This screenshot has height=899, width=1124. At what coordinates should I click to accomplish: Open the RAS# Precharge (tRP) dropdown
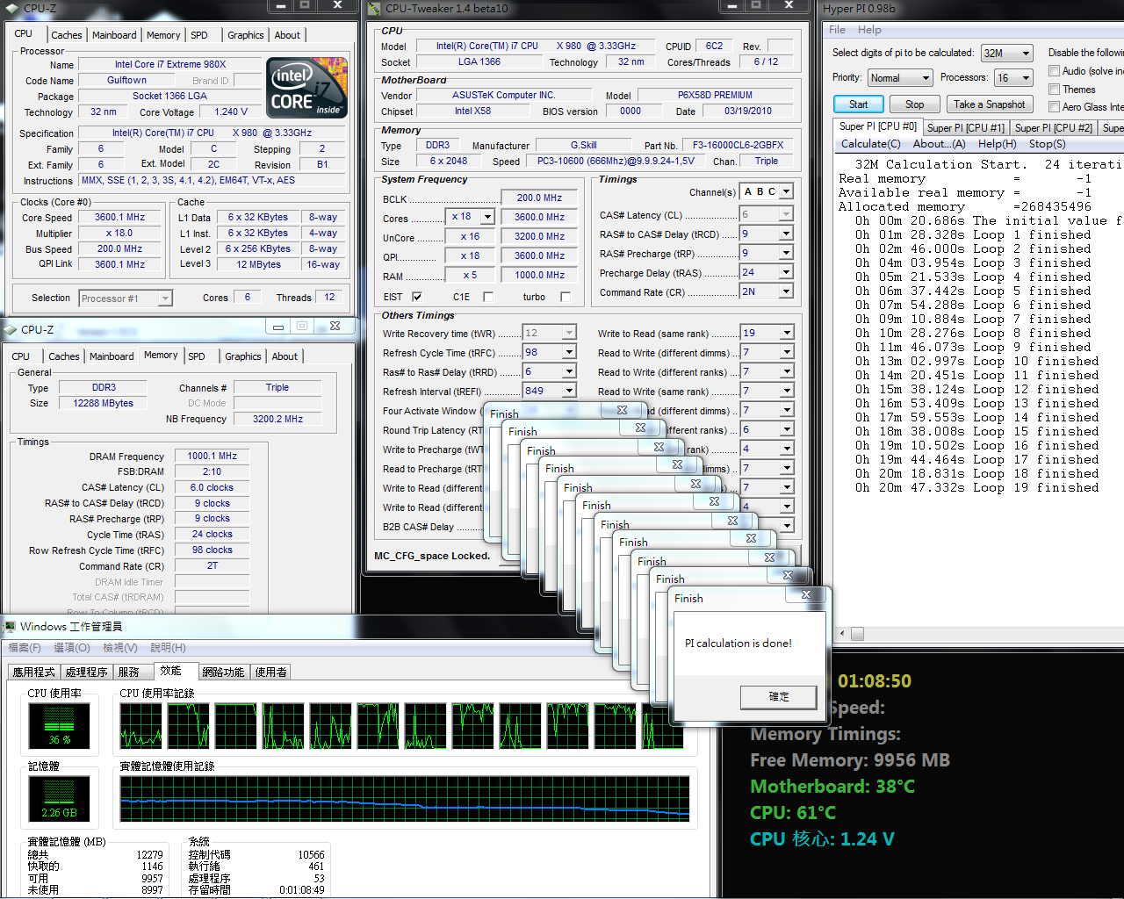[x=786, y=253]
